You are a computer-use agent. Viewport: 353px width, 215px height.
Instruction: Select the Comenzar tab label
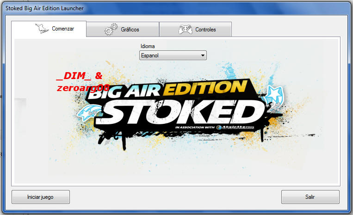coord(63,29)
